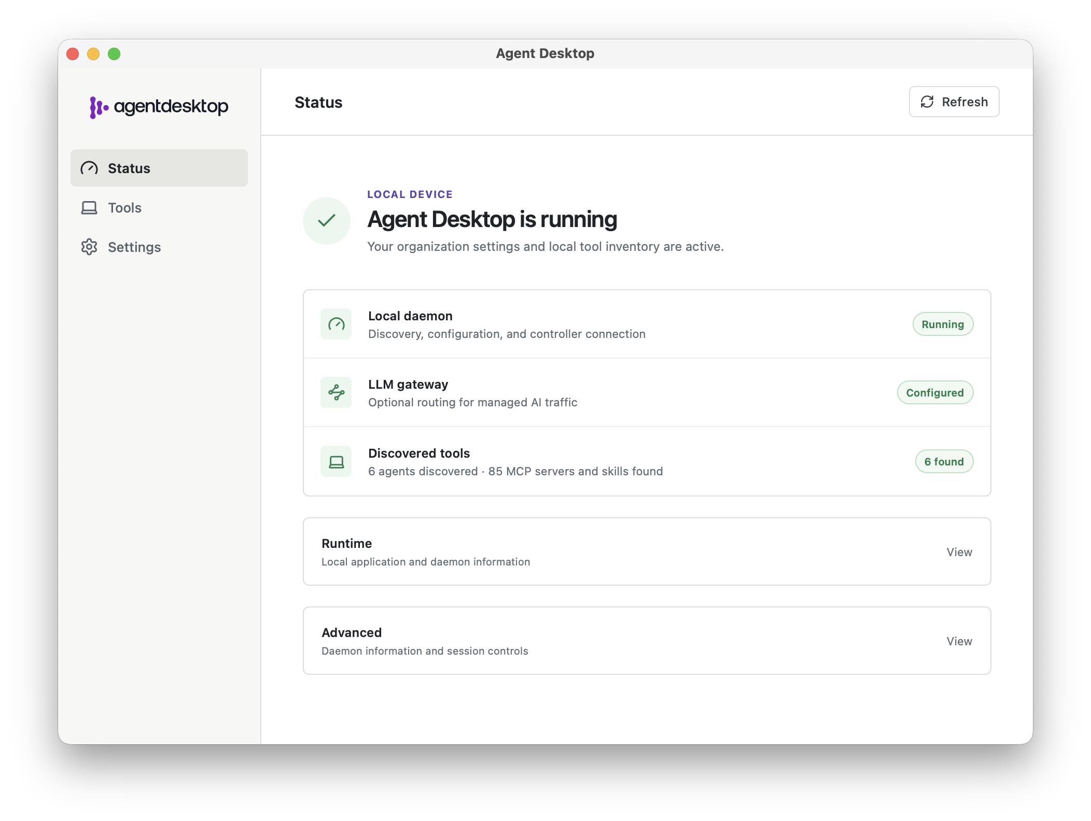1091x821 pixels.
Task: Maximize window with green button
Action: coord(114,54)
